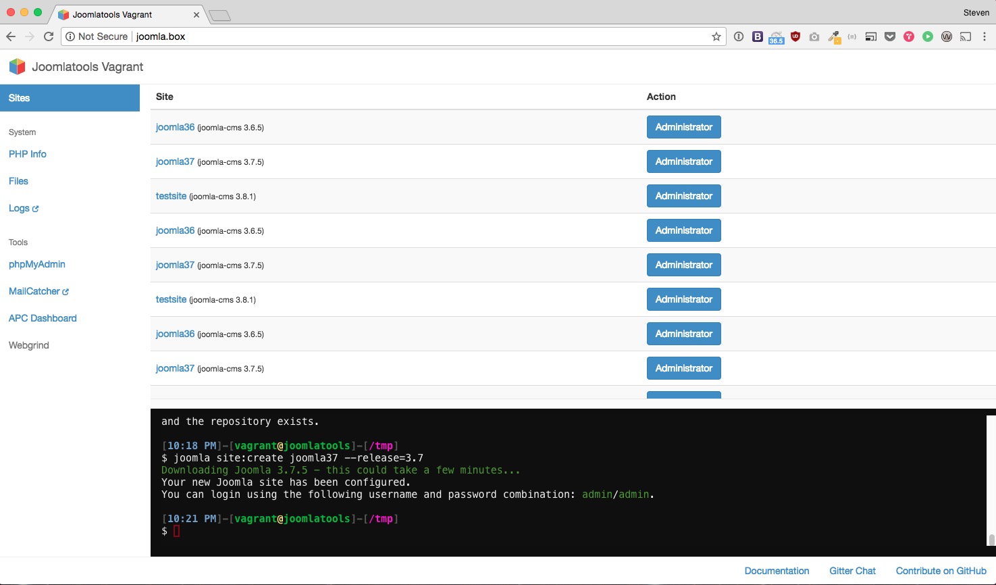The image size is (996, 585).
Task: Open Files in the sidebar
Action: point(18,181)
